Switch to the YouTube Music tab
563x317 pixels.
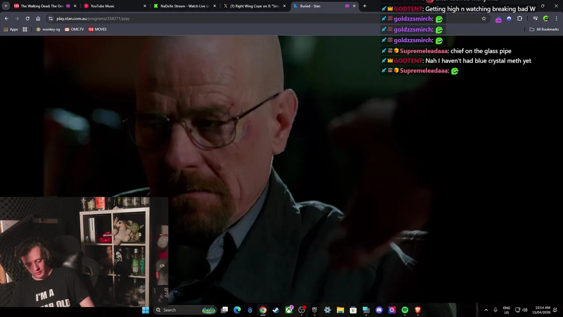tap(115, 6)
